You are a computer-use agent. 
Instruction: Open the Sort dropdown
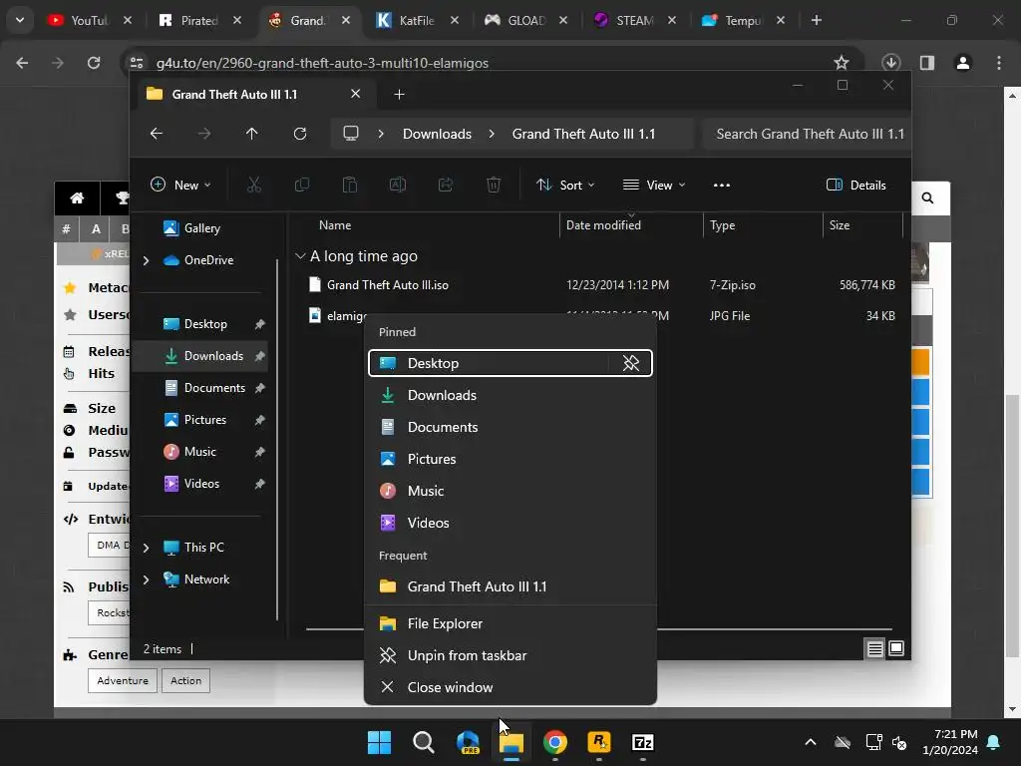click(x=565, y=185)
